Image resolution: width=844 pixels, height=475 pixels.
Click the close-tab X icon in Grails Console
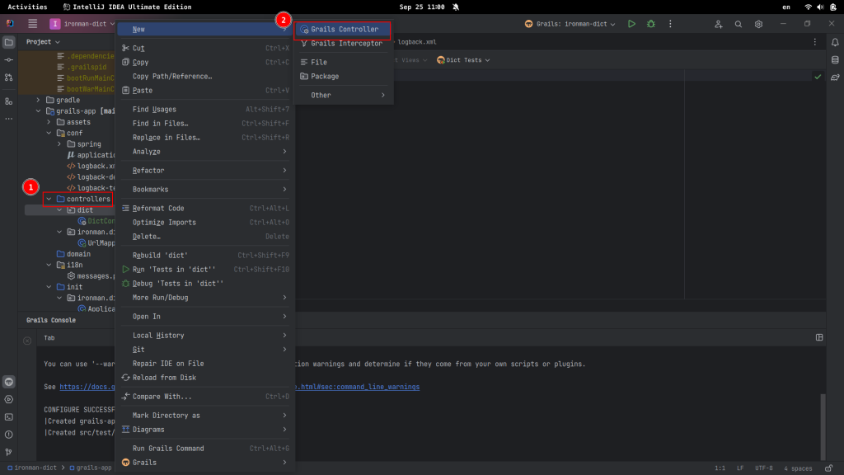tap(27, 341)
